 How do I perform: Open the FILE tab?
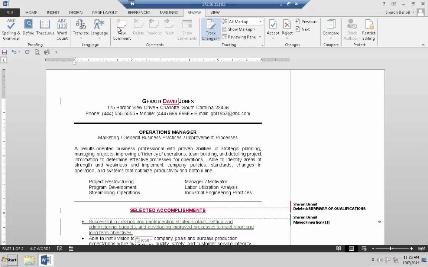coord(10,13)
